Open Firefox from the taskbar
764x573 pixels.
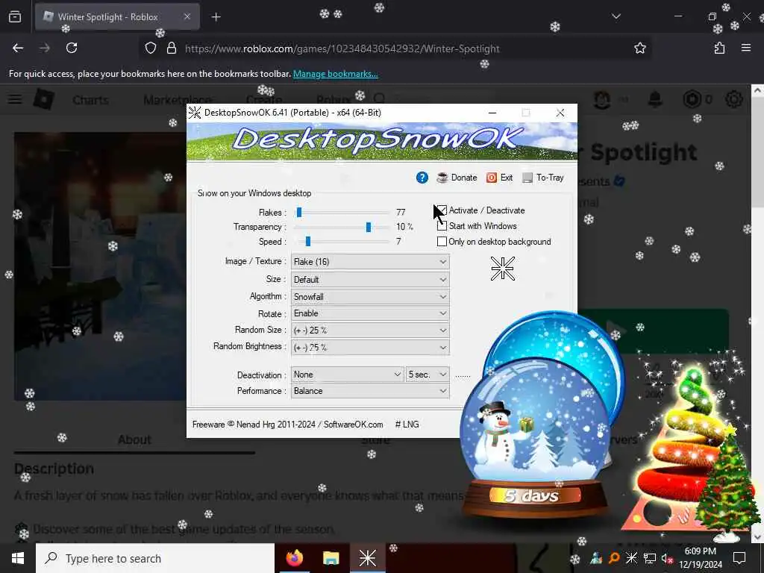point(294,558)
